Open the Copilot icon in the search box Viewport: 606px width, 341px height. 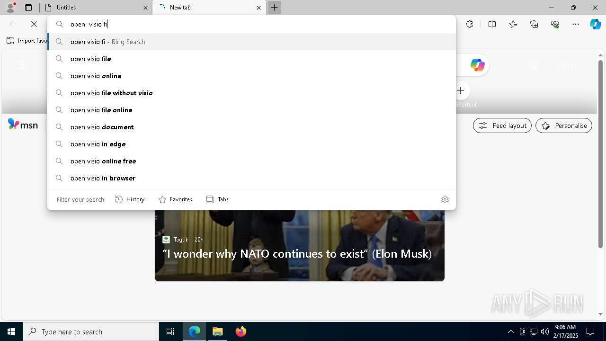pyautogui.click(x=477, y=65)
